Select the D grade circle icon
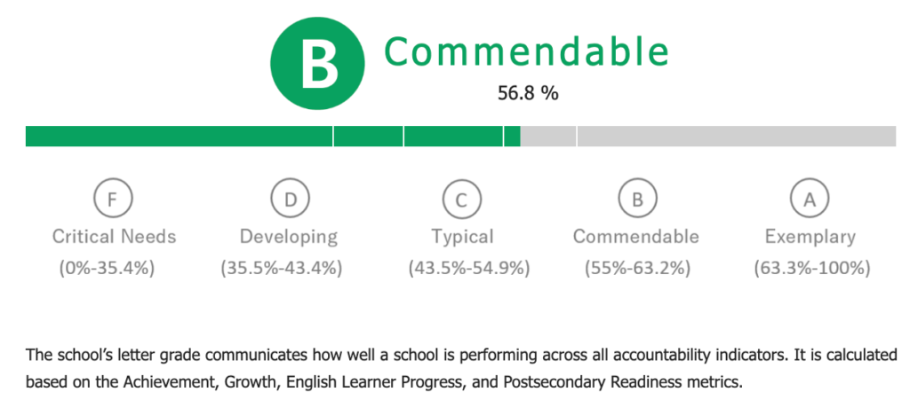 [291, 200]
